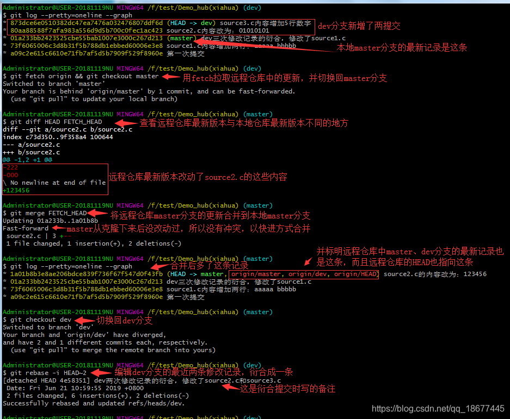Viewport: 510px width, 419px height.
Task: Click '2 files changed, 6 insertions(+), 2 deletions(-)'
Action: click(x=97, y=396)
